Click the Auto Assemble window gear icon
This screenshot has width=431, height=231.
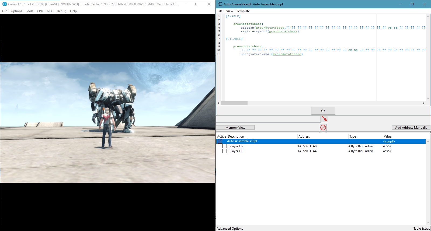coord(220,4)
